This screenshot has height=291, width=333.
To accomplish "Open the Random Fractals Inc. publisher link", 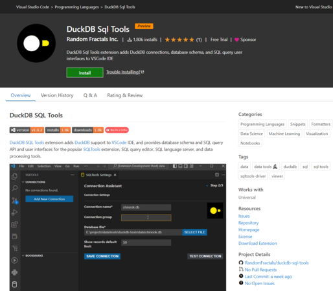I will pyautogui.click(x=92, y=39).
